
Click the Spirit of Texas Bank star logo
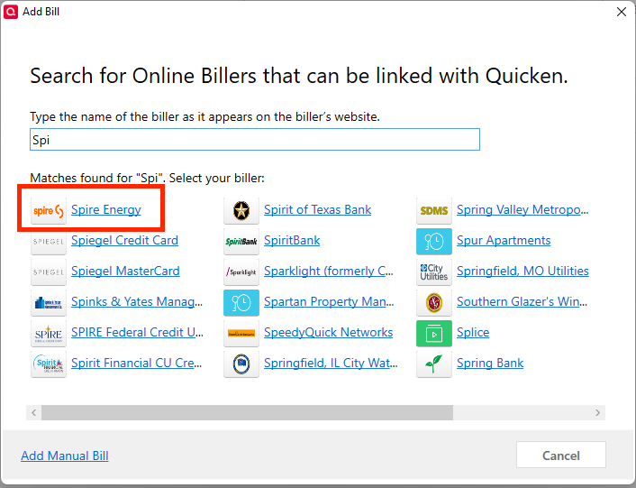coord(241,211)
